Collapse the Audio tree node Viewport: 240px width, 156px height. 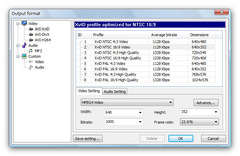tap(18, 46)
